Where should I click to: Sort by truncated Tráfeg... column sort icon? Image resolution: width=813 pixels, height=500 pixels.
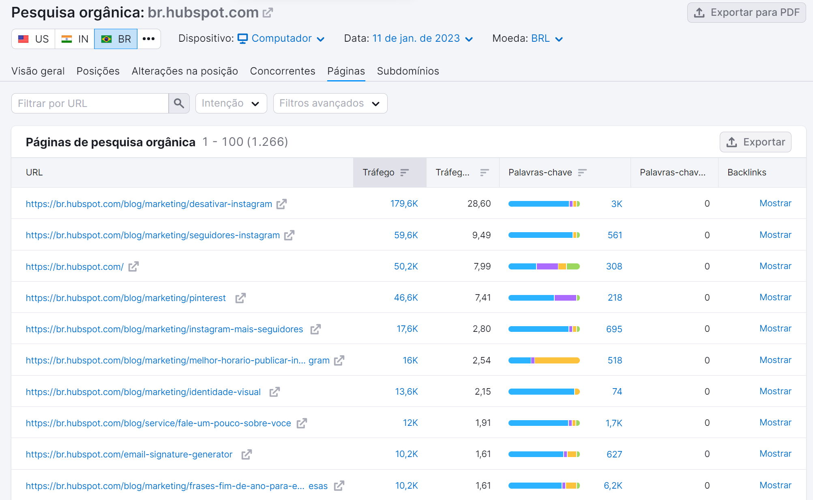coord(484,173)
